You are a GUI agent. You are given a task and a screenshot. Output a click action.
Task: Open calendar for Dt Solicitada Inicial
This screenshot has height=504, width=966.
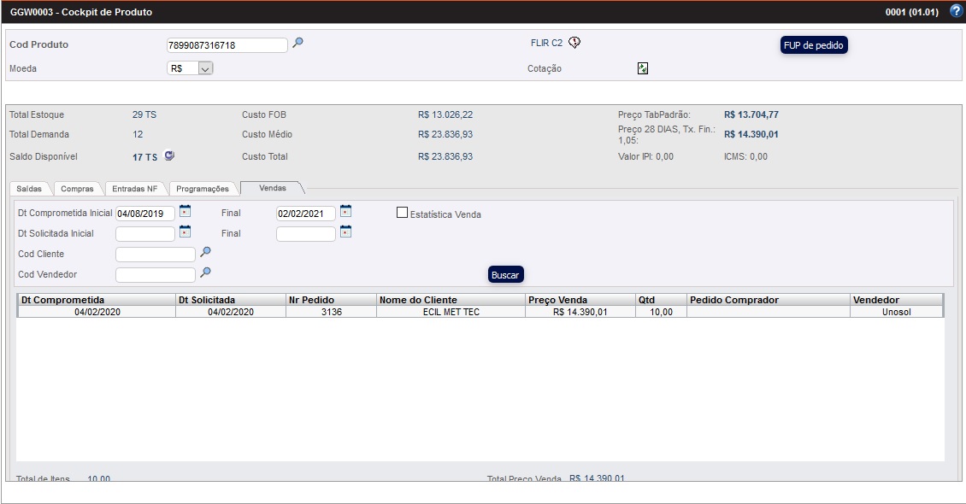pos(185,231)
